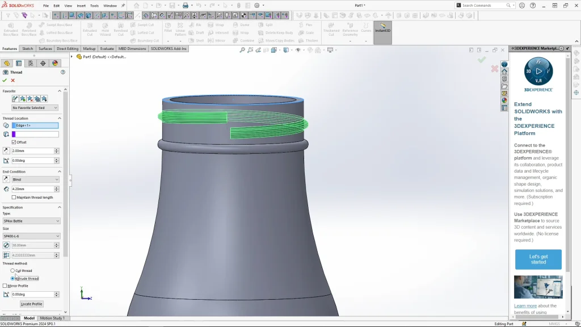Open the DisplayManager appearance tab icon
Image resolution: width=581 pixels, height=327 pixels.
(x=55, y=64)
